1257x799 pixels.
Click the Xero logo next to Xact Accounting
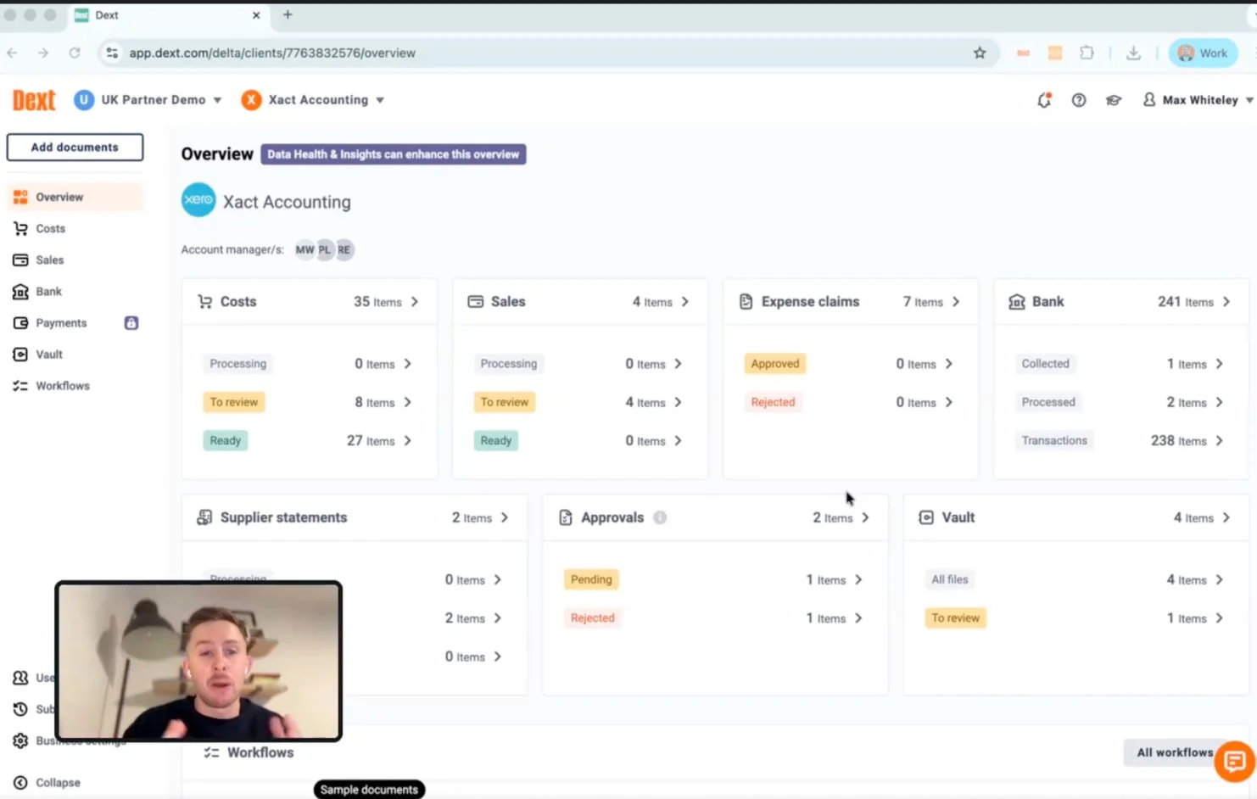[198, 200]
